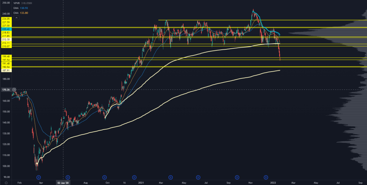Click the blue 220.42 price label
This screenshot has width=367, height=185.
pos(5,29)
